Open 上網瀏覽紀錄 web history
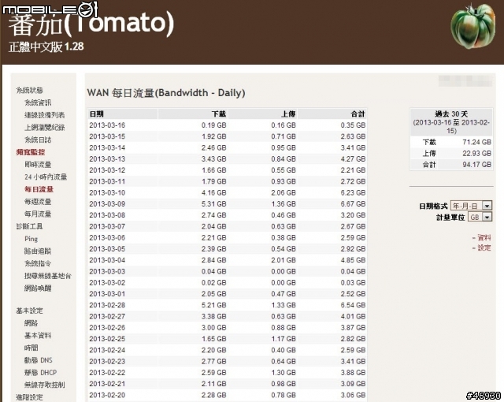 [44, 128]
